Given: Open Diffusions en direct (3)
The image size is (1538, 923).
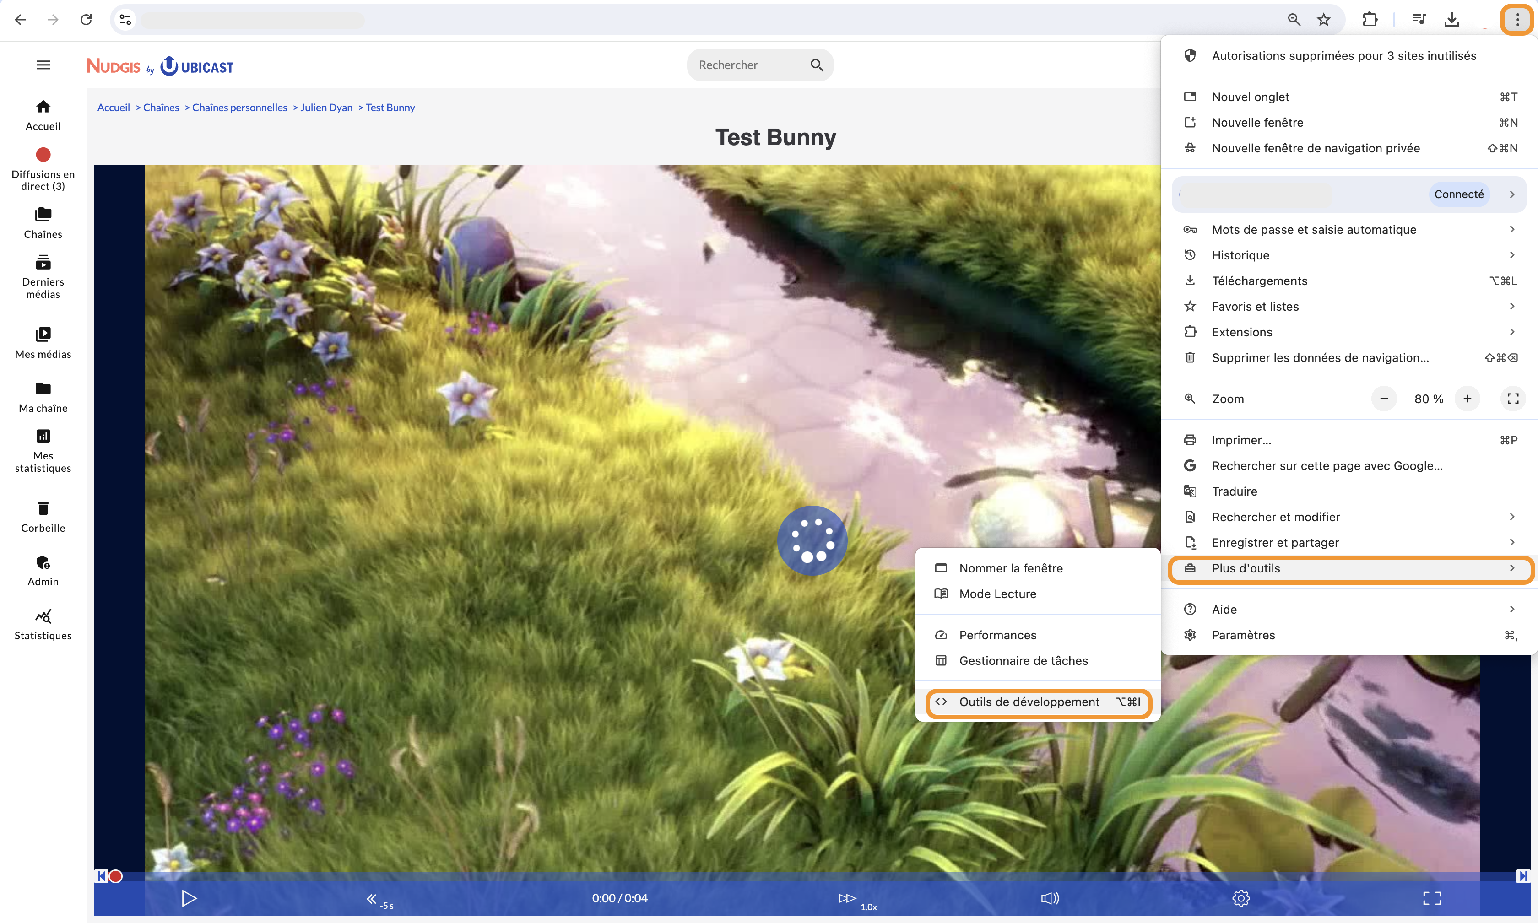Looking at the screenshot, I should pyautogui.click(x=43, y=169).
